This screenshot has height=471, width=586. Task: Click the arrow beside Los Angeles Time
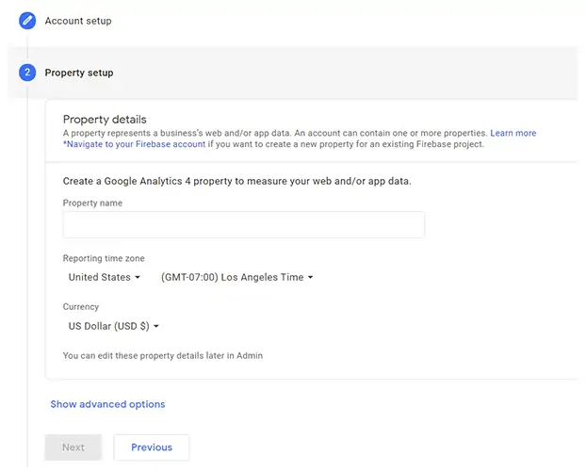pos(310,277)
